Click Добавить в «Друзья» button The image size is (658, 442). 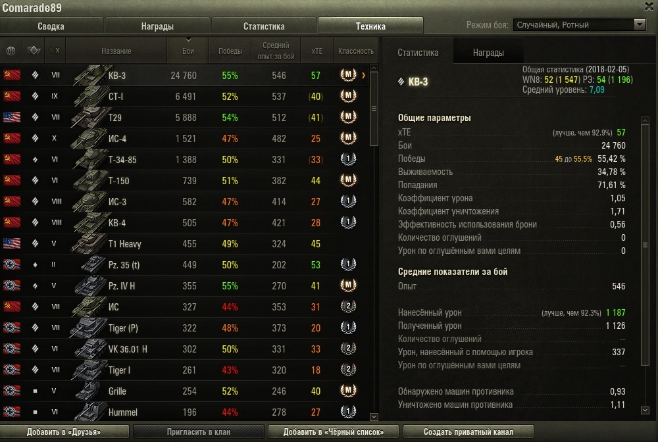point(64,431)
